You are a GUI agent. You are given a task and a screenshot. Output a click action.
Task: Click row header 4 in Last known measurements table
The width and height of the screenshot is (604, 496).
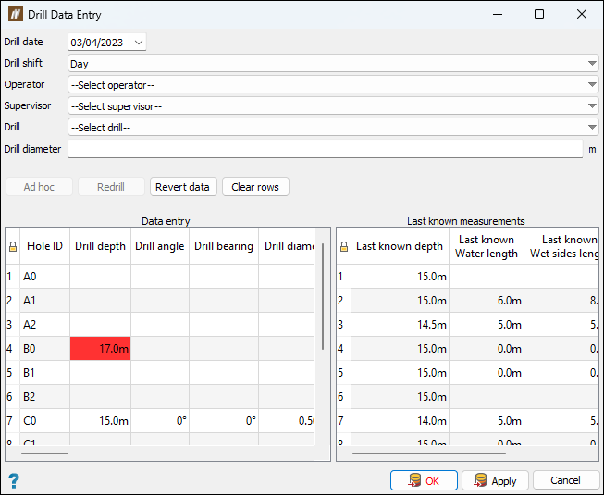click(x=344, y=348)
